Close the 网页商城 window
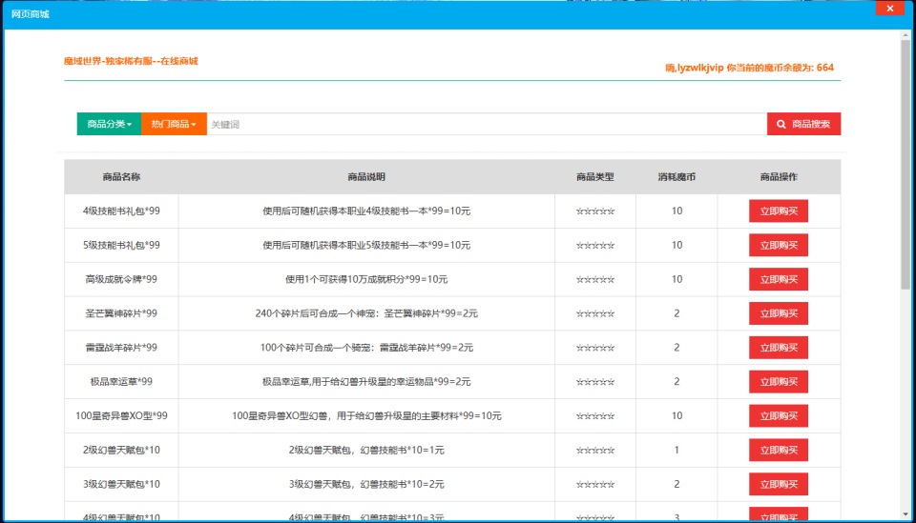The image size is (916, 523). click(x=889, y=9)
